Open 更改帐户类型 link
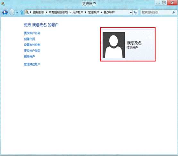The image size is (178, 156). tap(32, 51)
